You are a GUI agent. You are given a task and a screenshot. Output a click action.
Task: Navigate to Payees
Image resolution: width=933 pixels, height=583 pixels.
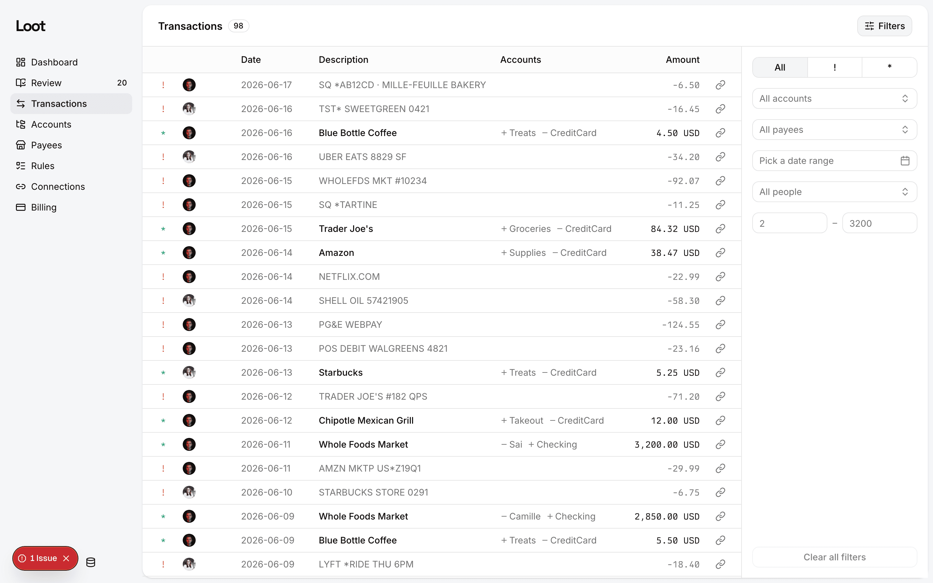(71, 145)
